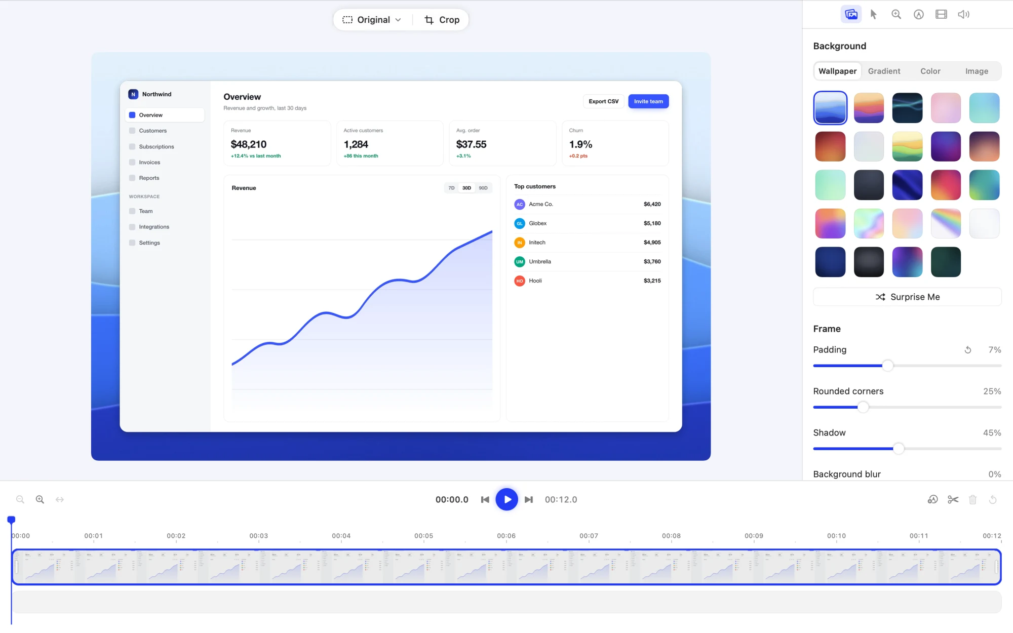Click the Hooli customer avatar

[x=520, y=281]
